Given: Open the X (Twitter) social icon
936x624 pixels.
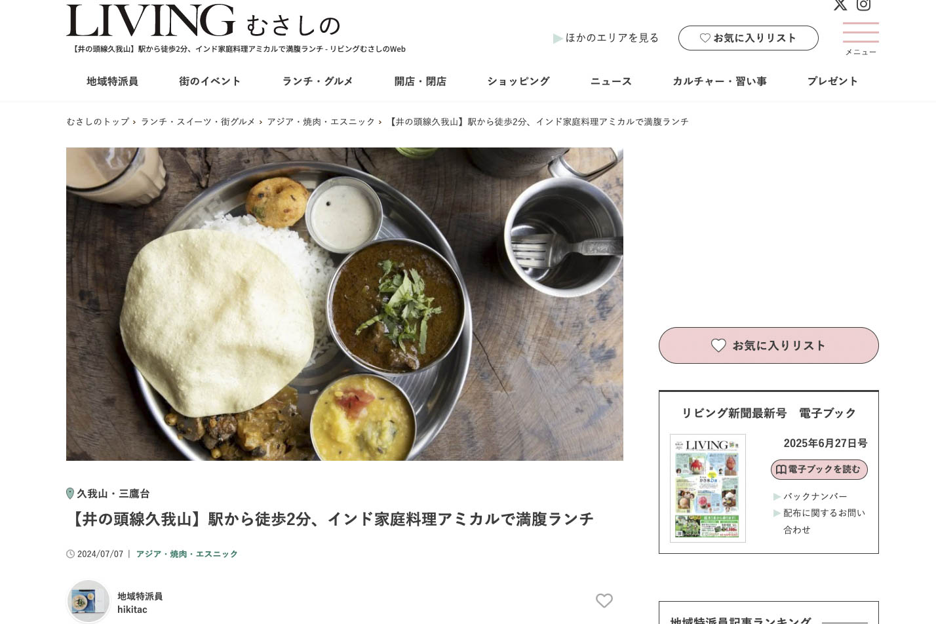Looking at the screenshot, I should [x=840, y=5].
